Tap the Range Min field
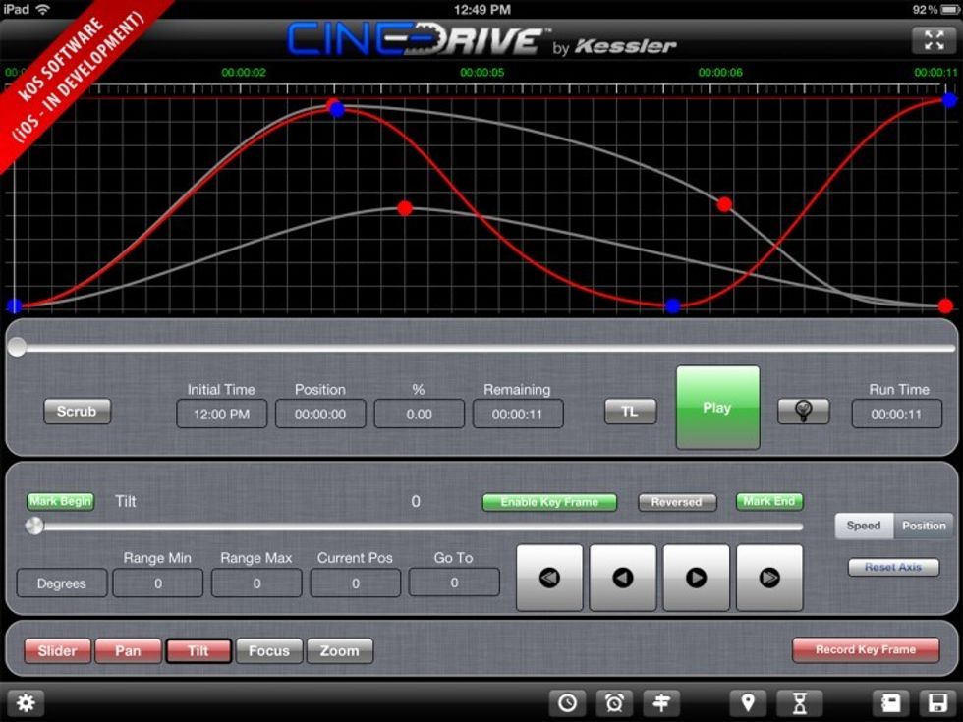This screenshot has width=963, height=722. coord(158,583)
